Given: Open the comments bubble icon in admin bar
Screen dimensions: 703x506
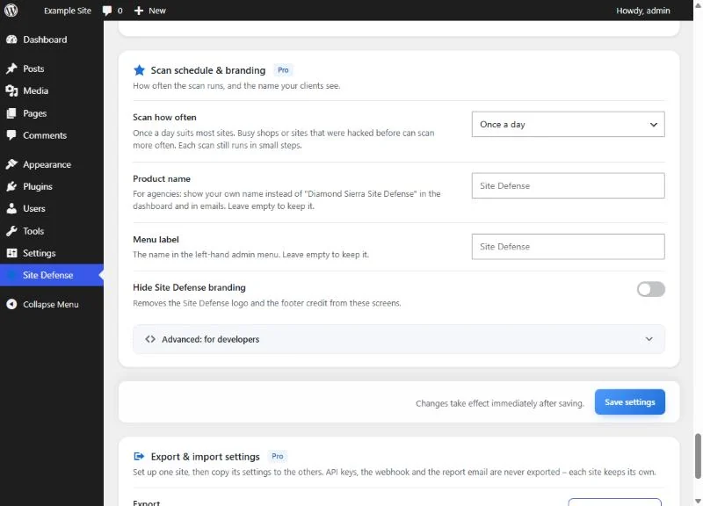Looking at the screenshot, I should (x=106, y=11).
